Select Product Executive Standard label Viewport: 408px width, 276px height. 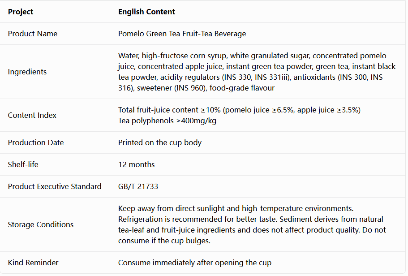coord(55,186)
